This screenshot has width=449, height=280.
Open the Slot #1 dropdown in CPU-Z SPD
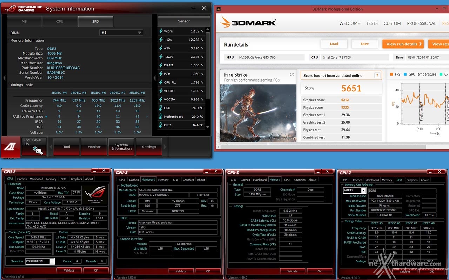pyautogui.click(x=355, y=190)
